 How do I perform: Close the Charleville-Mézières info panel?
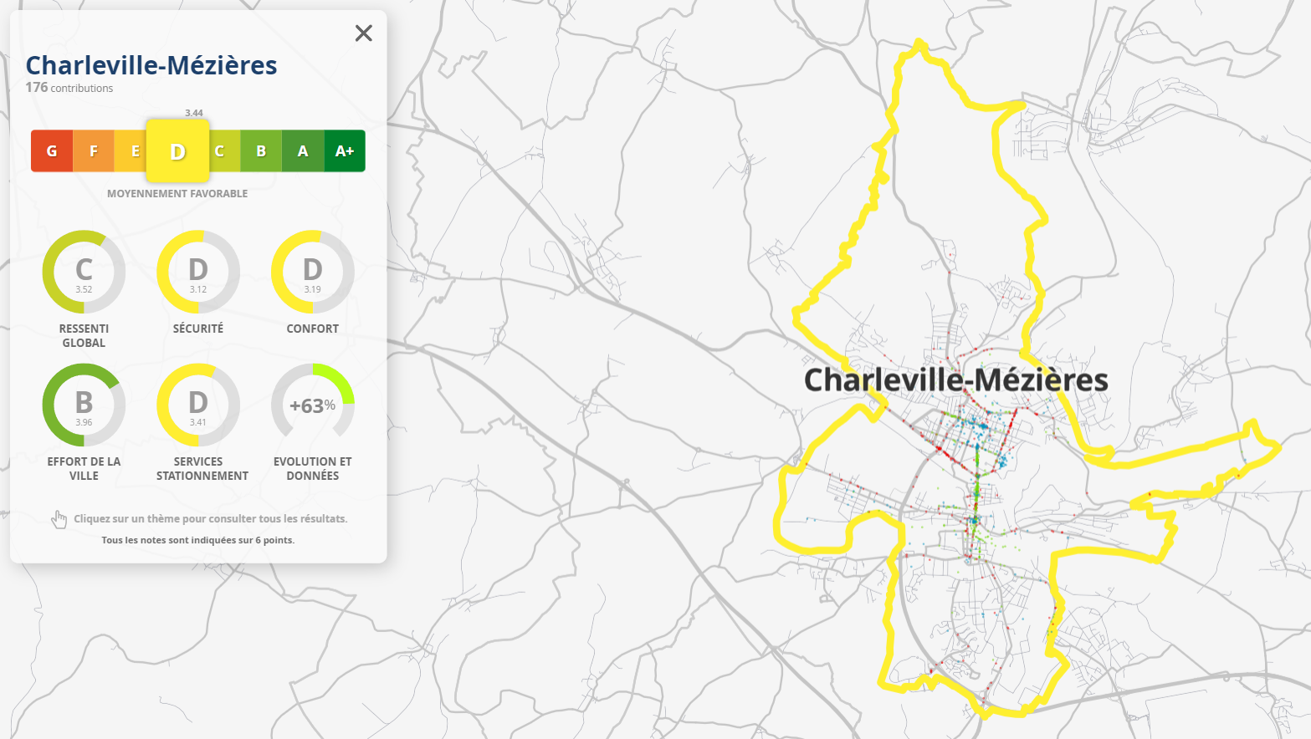point(363,33)
